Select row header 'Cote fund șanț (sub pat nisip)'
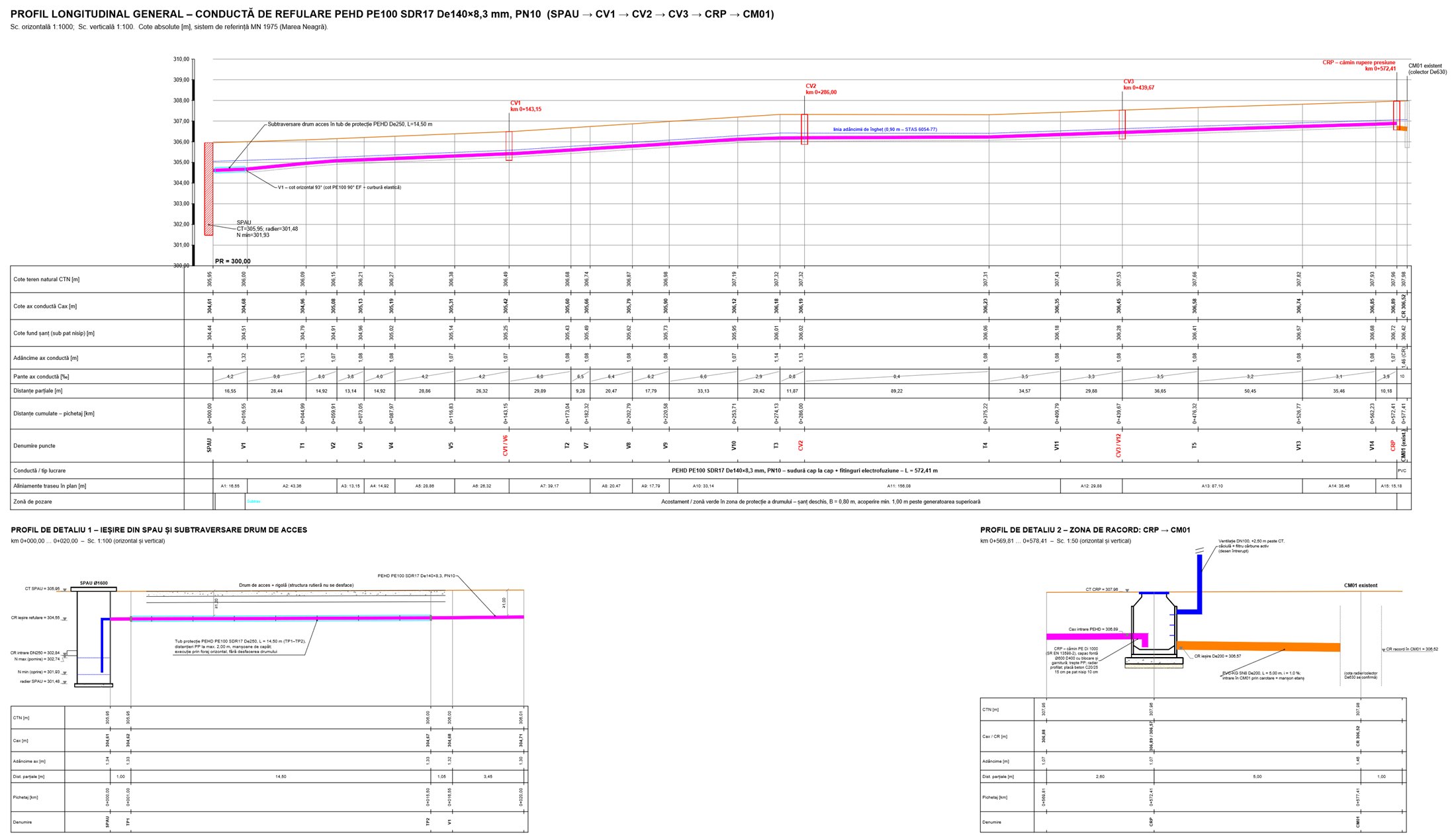The height and width of the screenshot is (835, 1456). point(54,333)
